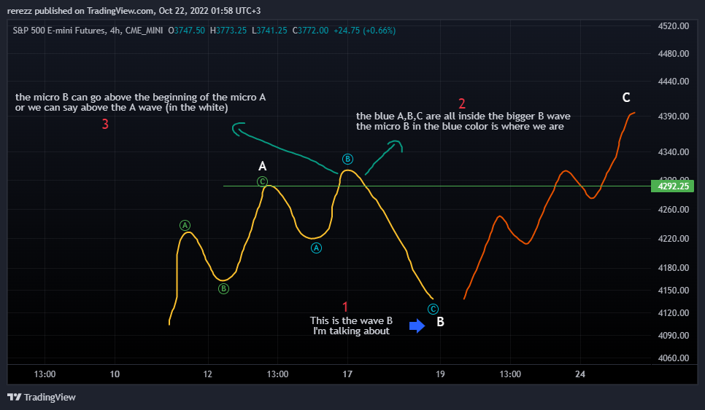The height and width of the screenshot is (410, 705).
Task: Click the TradingView logo at the bottom
Action: (42, 397)
